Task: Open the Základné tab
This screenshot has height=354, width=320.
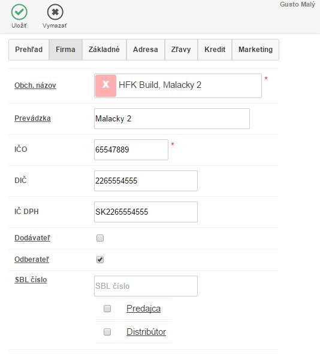Action: click(x=104, y=50)
